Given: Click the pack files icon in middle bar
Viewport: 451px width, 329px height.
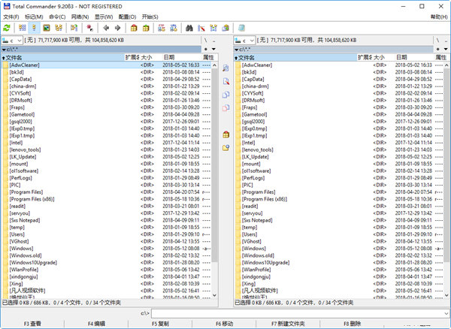Looking at the screenshot, I should click(x=225, y=134).
